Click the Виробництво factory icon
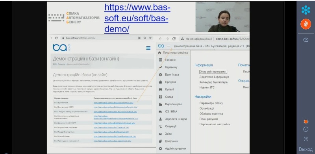This screenshot has width=315, height=154. click(x=160, y=104)
